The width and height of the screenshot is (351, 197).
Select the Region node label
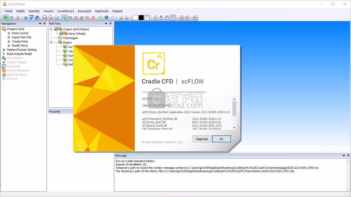(x=67, y=42)
